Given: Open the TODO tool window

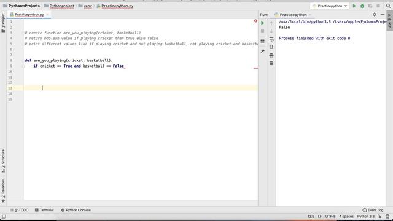Looking at the screenshot, I should pos(19,210).
